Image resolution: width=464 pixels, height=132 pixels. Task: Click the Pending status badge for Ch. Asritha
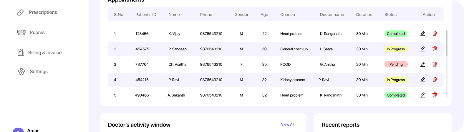click(x=396, y=64)
